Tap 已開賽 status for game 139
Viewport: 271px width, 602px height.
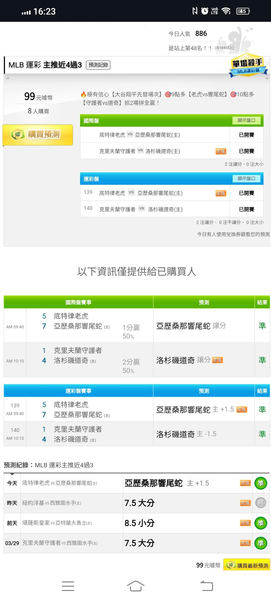(246, 193)
